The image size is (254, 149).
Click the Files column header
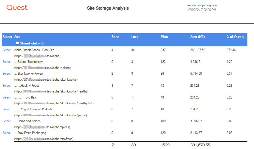click(x=164, y=37)
